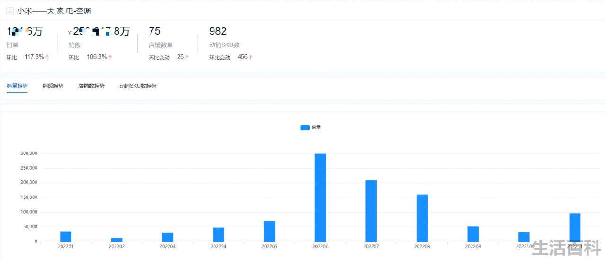
Task: Click the 202209 sales bar
Action: pyautogui.click(x=473, y=234)
